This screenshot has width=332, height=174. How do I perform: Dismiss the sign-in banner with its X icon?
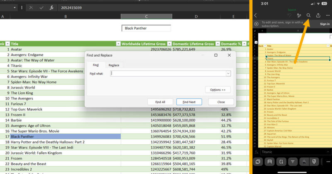[256, 24]
